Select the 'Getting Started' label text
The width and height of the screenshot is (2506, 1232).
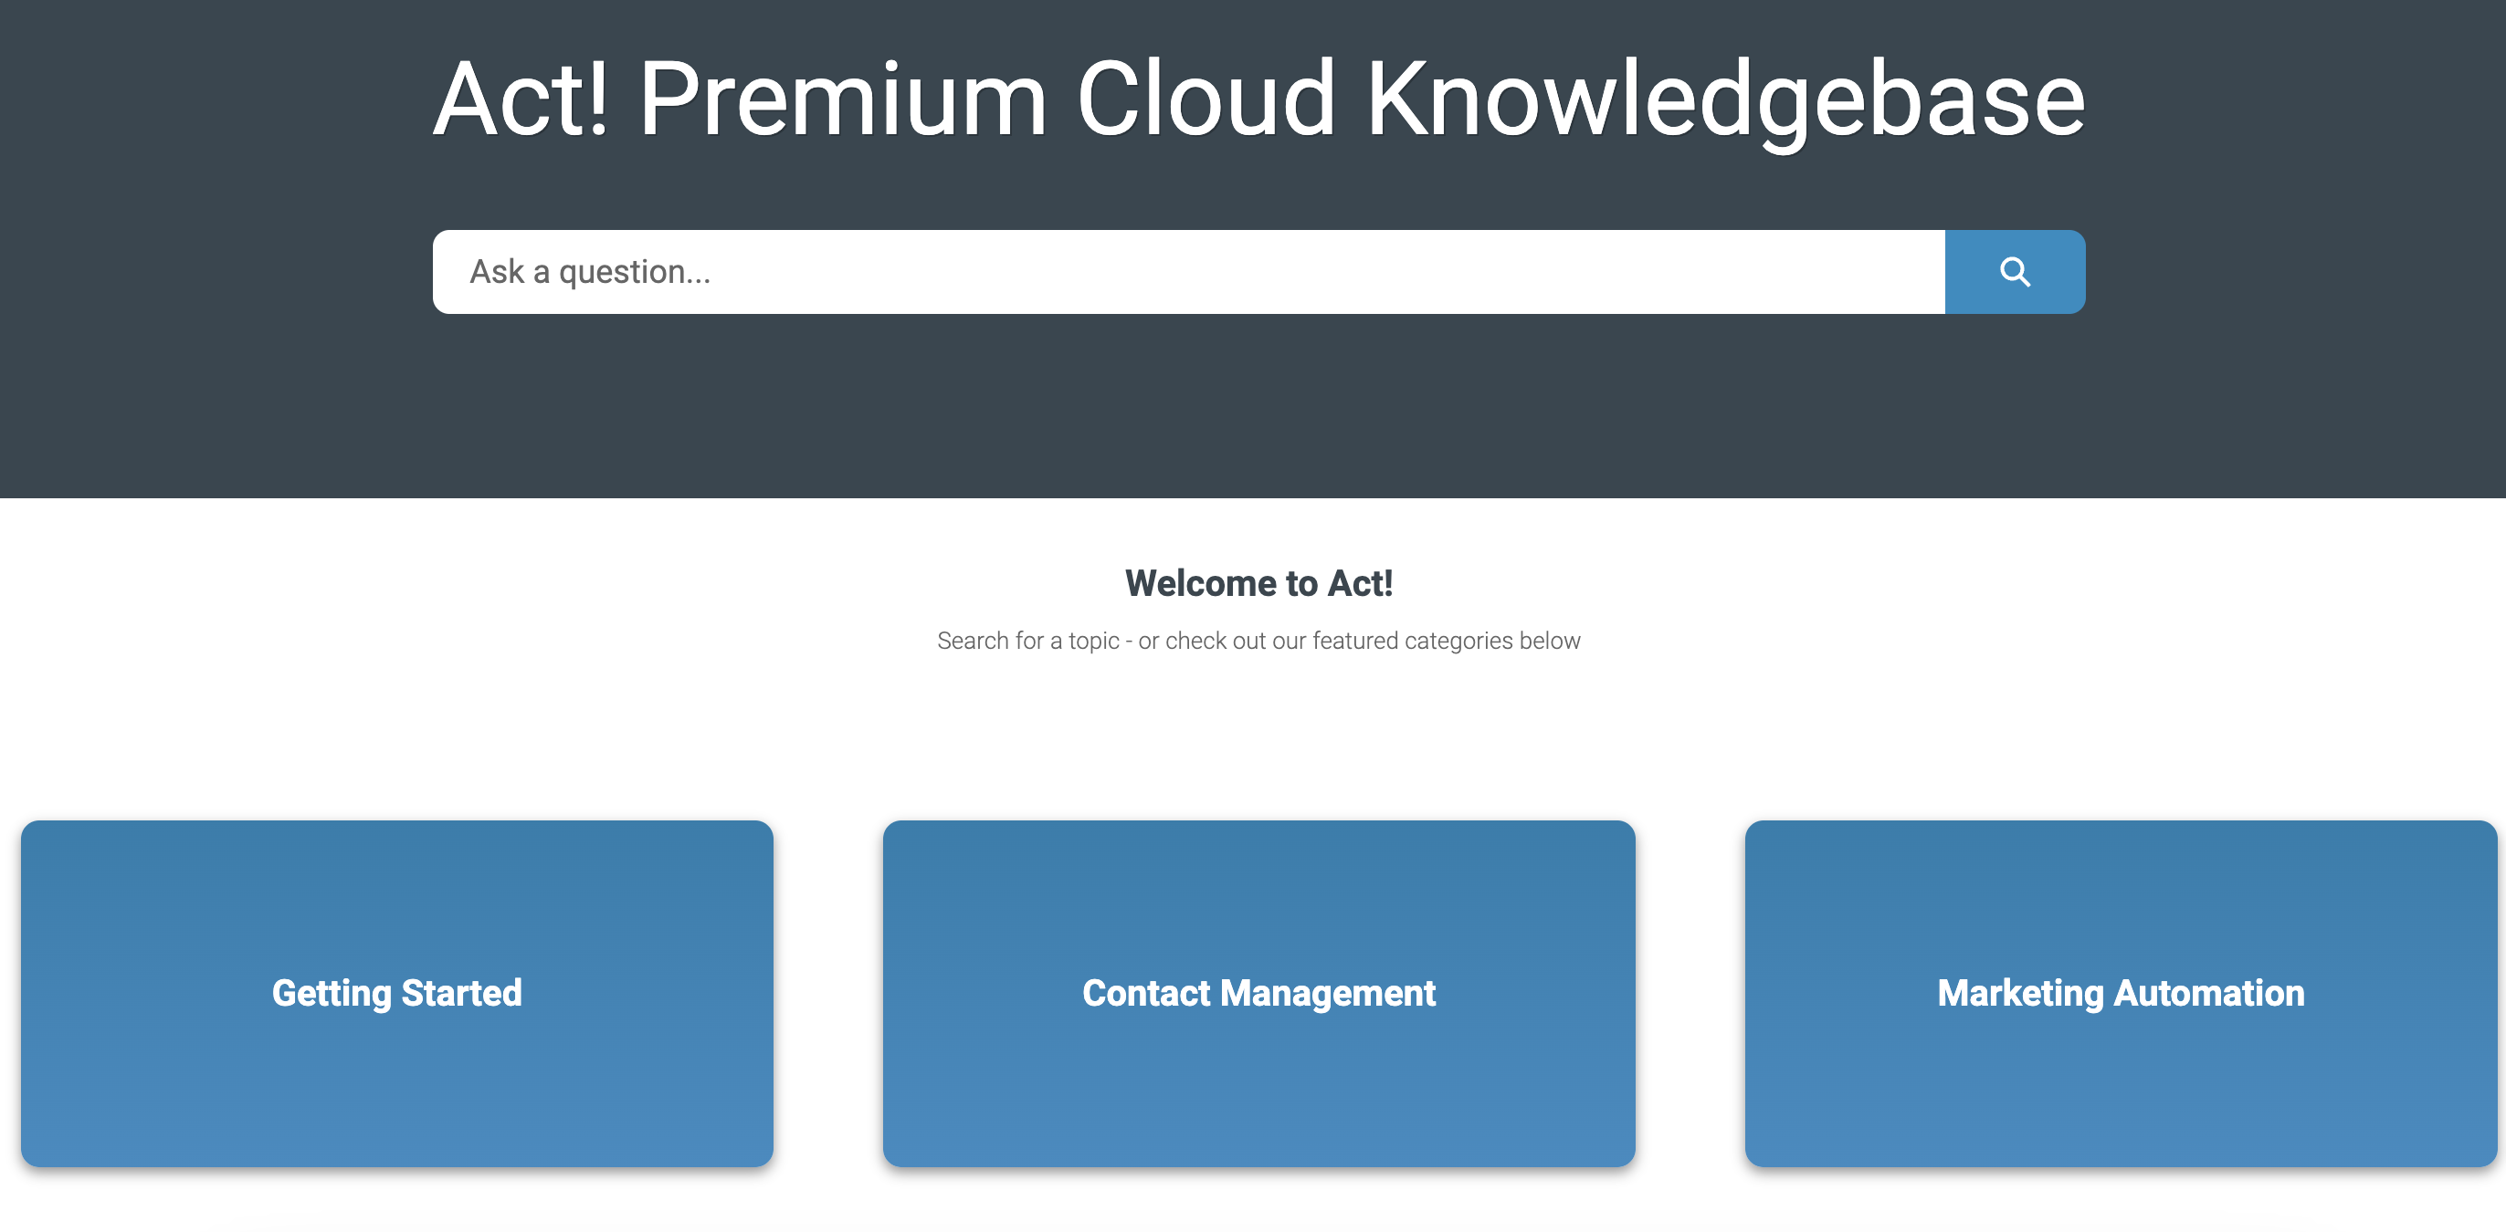[397, 993]
